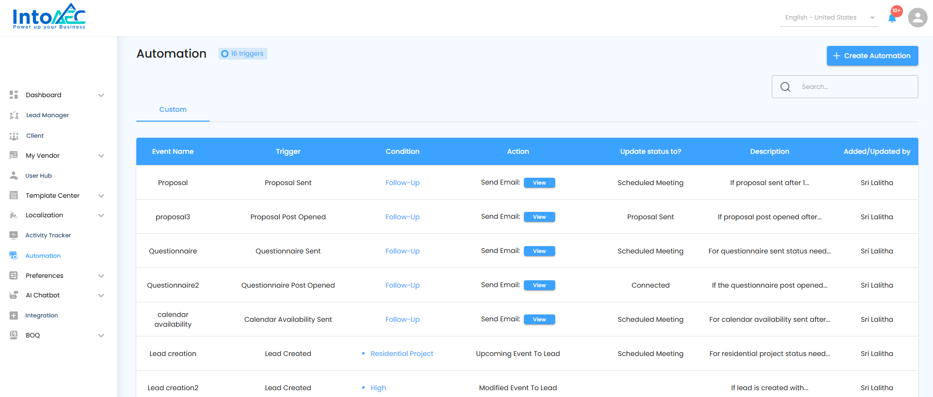Click the 'Lead creation2' event name
The height and width of the screenshot is (397, 933).
pos(173,388)
